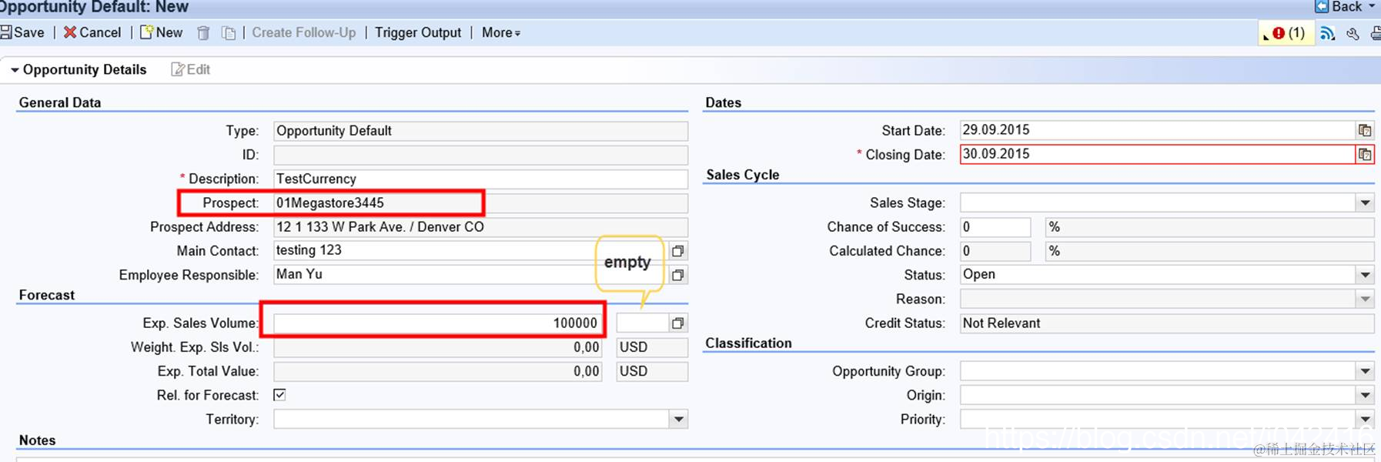
Task: Click the printer icon in the top right
Action: click(x=1375, y=33)
